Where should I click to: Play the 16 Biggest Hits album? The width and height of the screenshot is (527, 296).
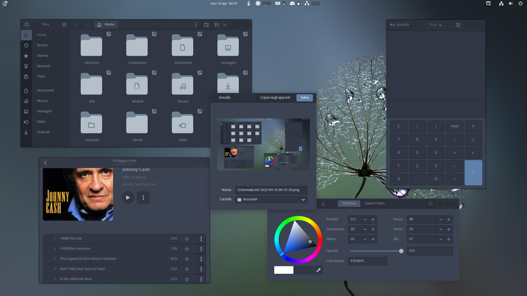tap(128, 197)
